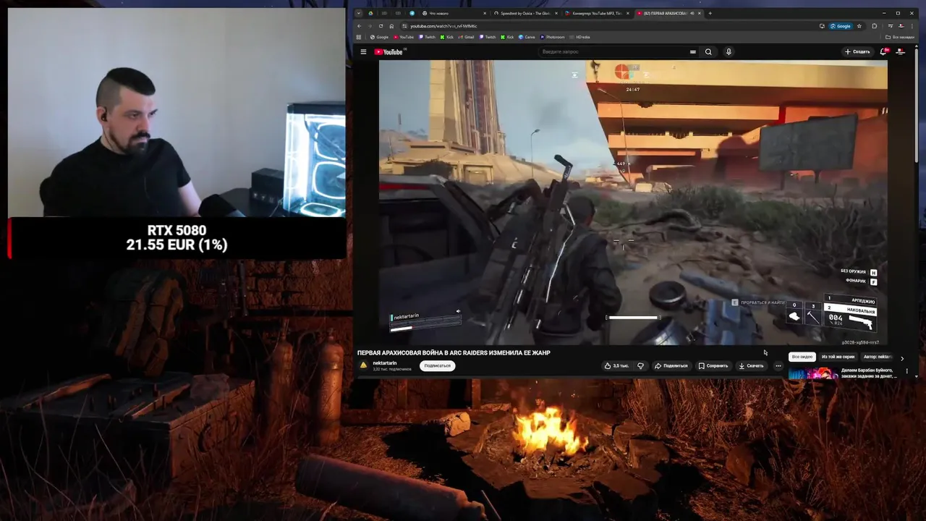
Task: Expand the Все закладки bookmarks folder
Action: tap(901, 37)
